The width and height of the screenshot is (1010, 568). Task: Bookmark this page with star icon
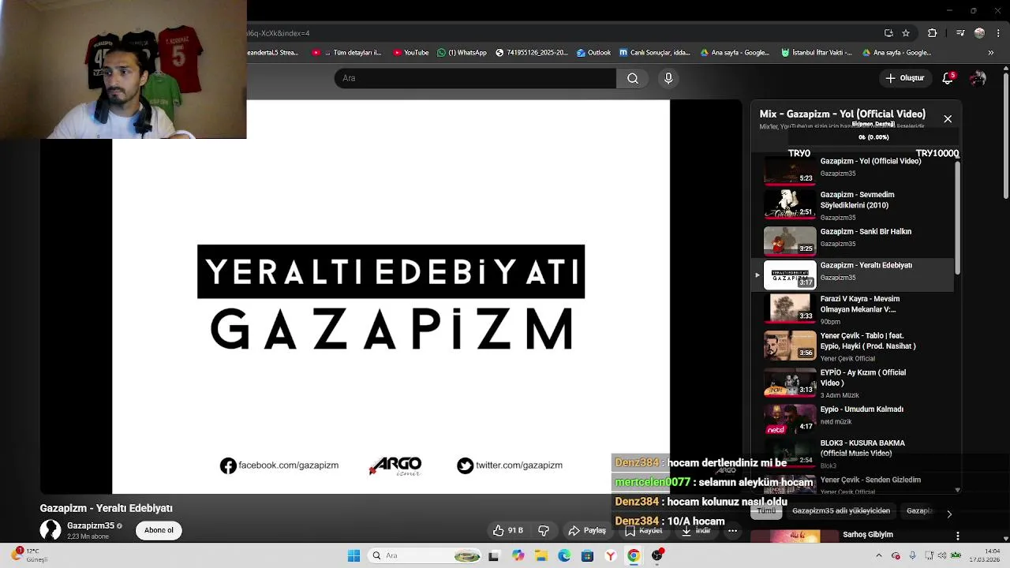click(906, 33)
